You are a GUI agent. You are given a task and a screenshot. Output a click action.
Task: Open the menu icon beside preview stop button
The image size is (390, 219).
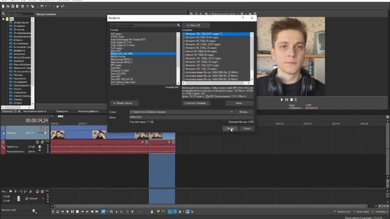click(x=296, y=100)
